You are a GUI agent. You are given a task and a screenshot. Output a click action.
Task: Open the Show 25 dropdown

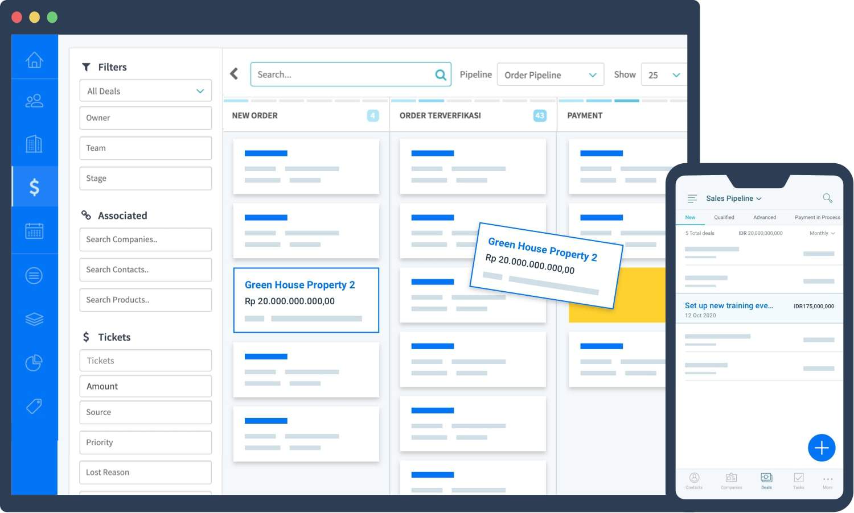[x=664, y=75]
